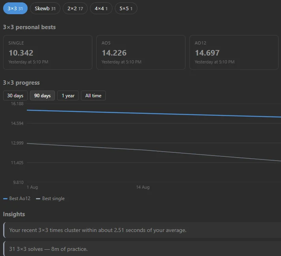Click the '14 Aug' axis label
The width and height of the screenshot is (281, 256).
tap(143, 187)
